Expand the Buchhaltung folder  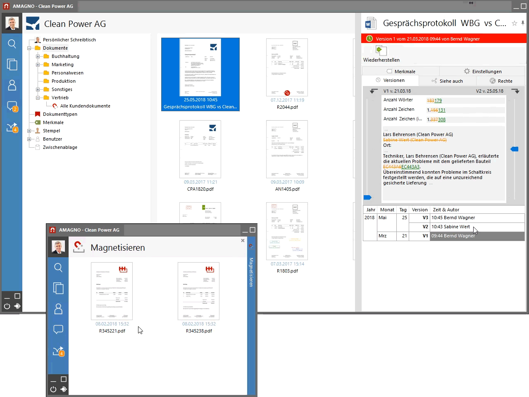point(38,56)
